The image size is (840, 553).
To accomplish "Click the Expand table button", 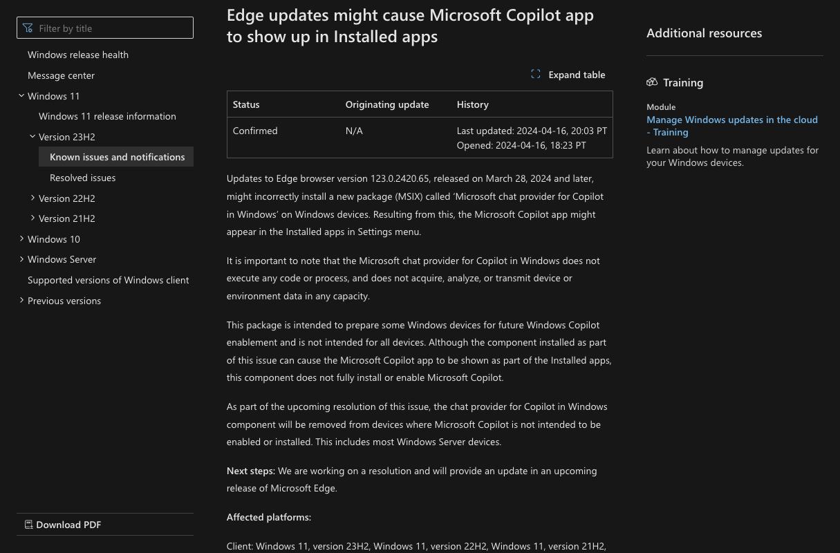I will [x=568, y=75].
